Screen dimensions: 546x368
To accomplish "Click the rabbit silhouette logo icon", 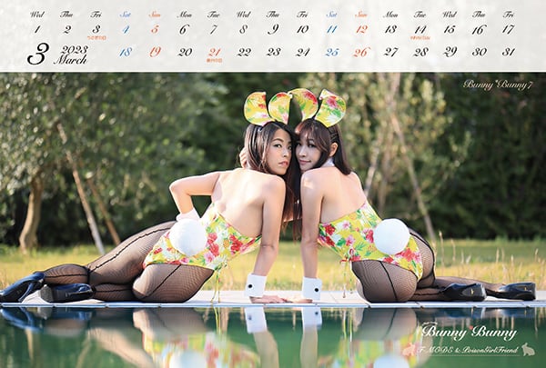I will coord(528,349).
